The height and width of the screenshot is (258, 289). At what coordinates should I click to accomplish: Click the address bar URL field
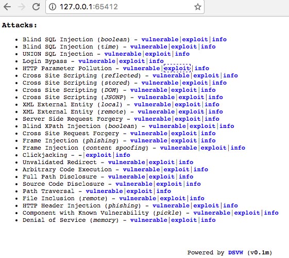pyautogui.click(x=125, y=7)
